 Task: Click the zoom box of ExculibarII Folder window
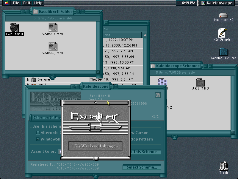(78, 12)
